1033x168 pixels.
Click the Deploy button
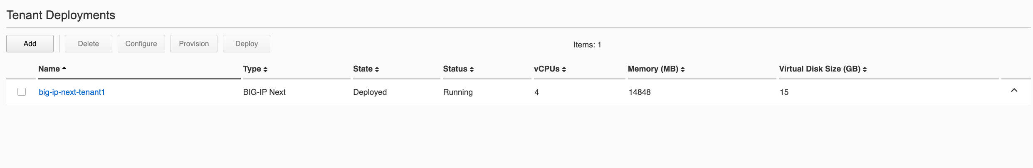247,44
